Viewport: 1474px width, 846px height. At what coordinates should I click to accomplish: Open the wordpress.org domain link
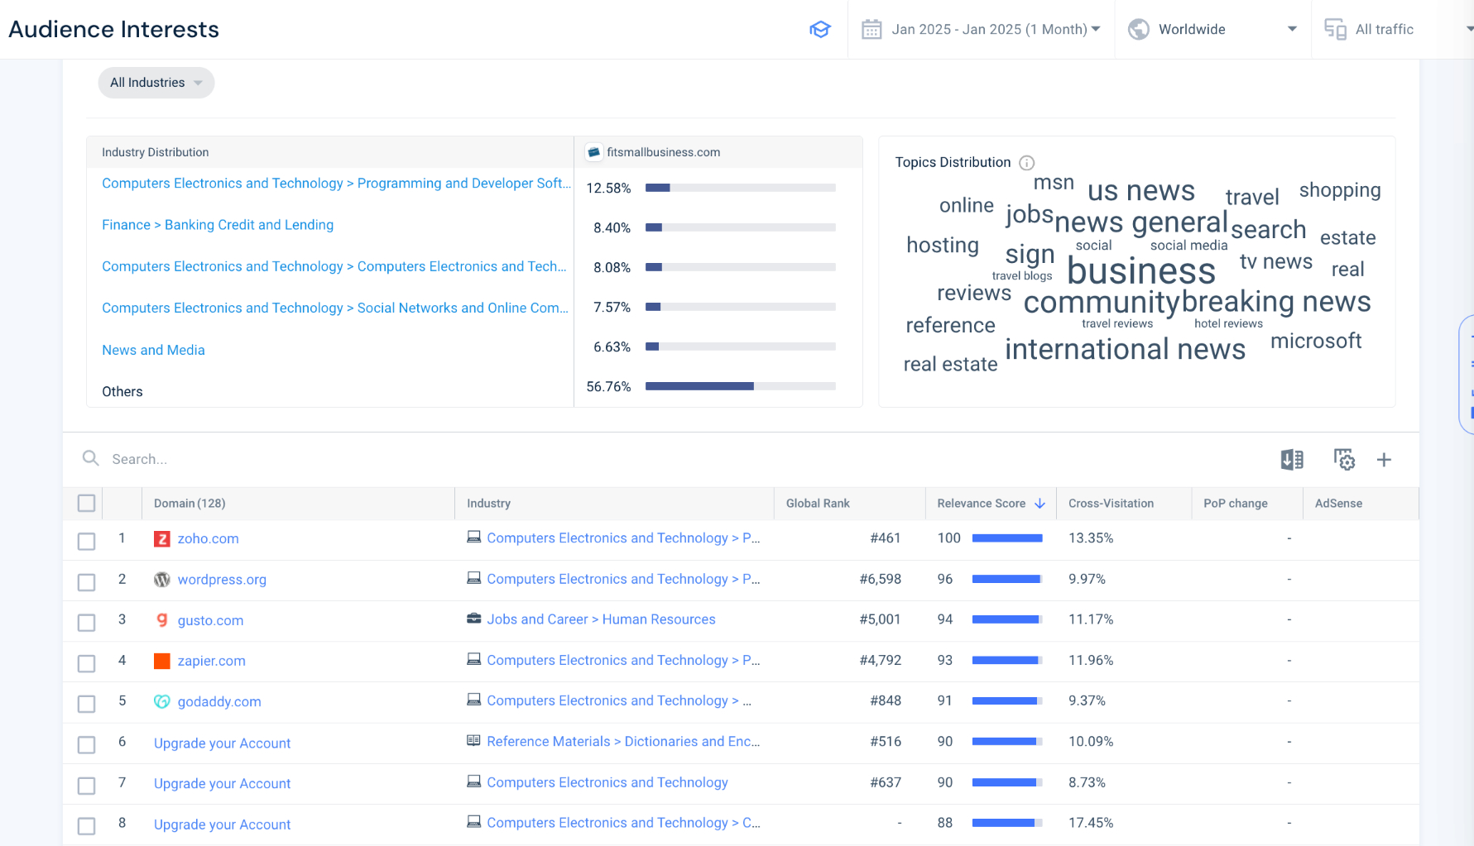click(x=222, y=580)
